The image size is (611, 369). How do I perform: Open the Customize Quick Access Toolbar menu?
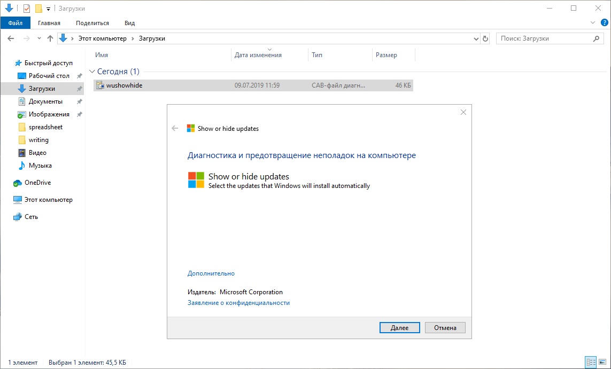click(48, 8)
